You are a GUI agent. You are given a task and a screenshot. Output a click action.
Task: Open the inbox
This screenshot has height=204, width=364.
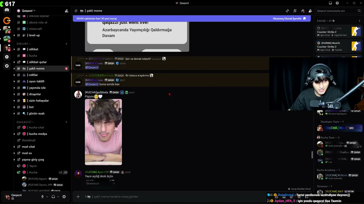(330, 3)
